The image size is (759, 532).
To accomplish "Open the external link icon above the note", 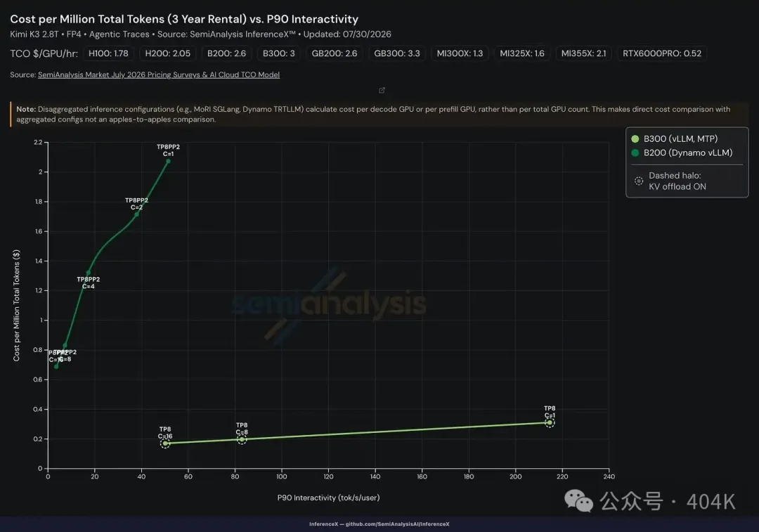I will click(x=382, y=91).
